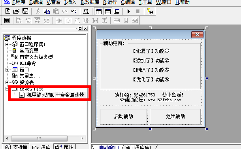Click the red close button of designed form
Viewport: 241px width, 149px height.
(x=197, y=35)
